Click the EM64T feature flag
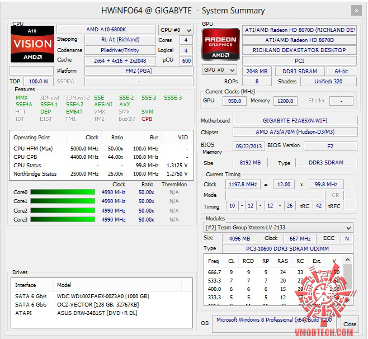Image resolution: width=368 pixels, height=339 pixels. click(74, 112)
